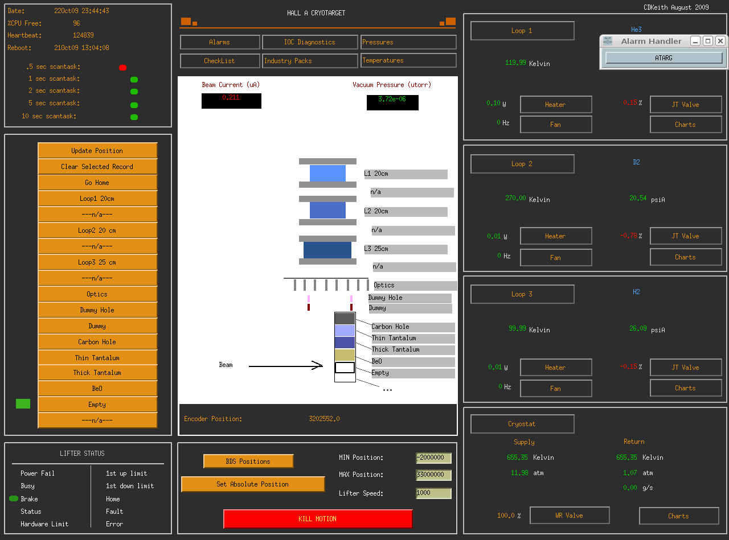Open Loop 2 JT Valve
The width and height of the screenshot is (729, 540).
pos(686,236)
